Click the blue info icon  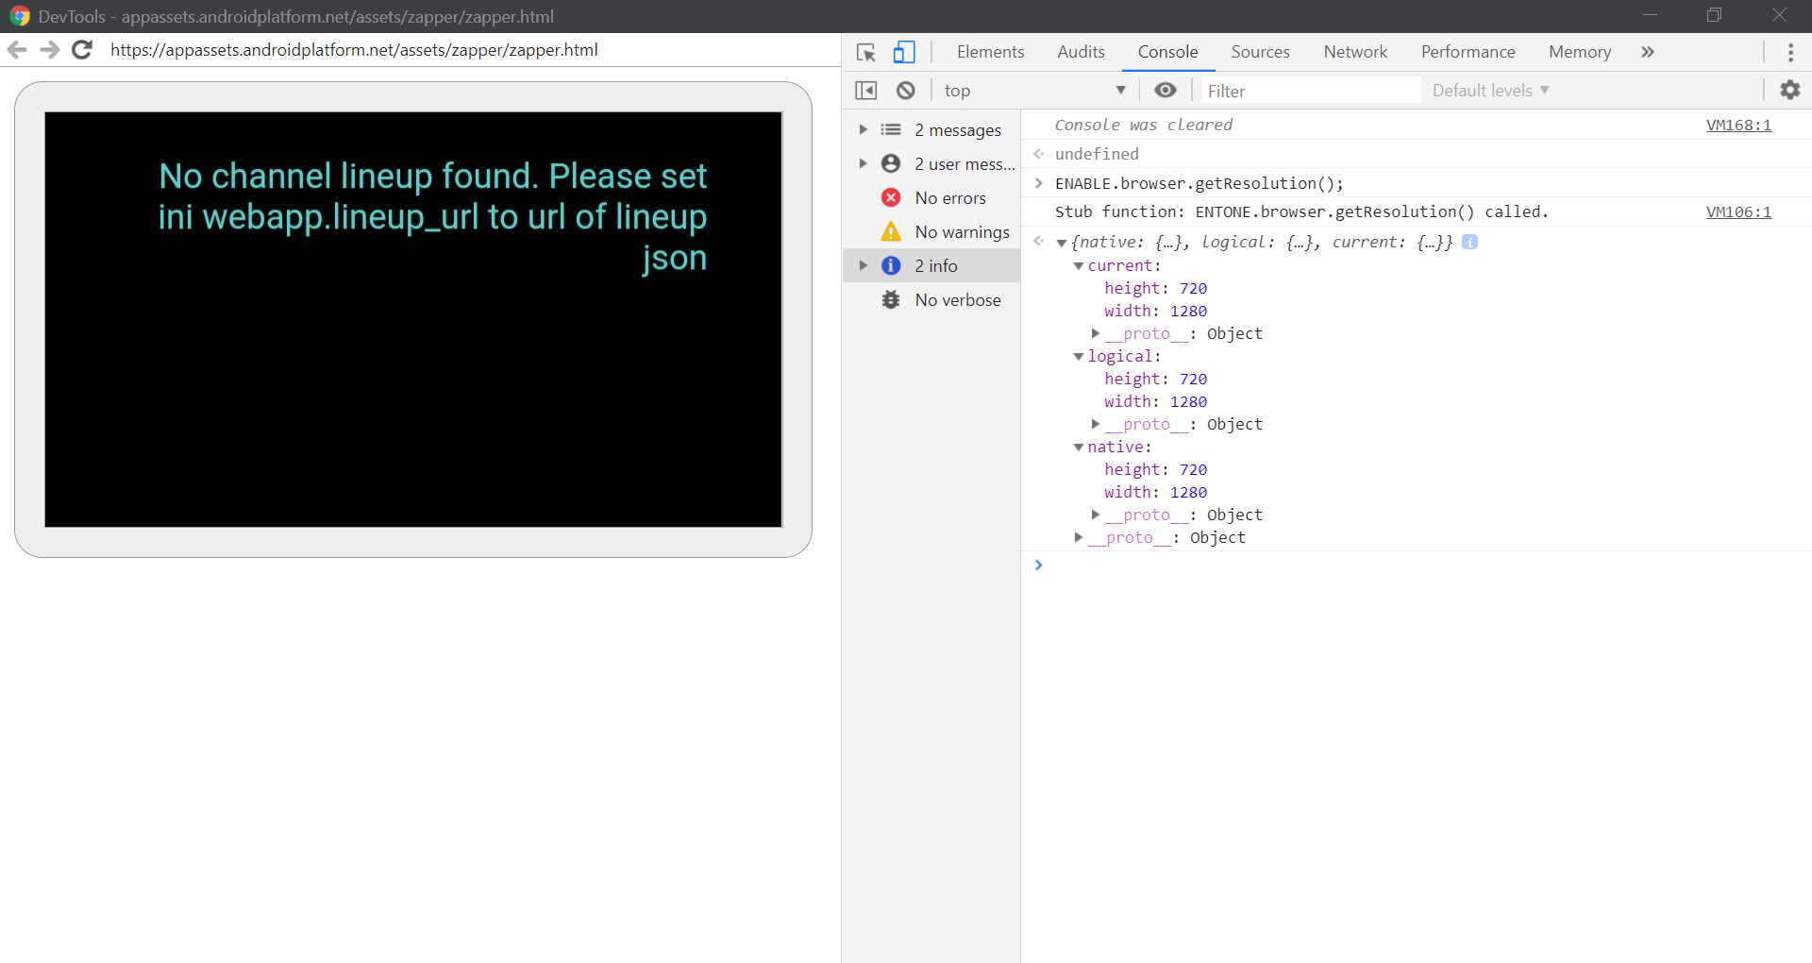point(891,265)
